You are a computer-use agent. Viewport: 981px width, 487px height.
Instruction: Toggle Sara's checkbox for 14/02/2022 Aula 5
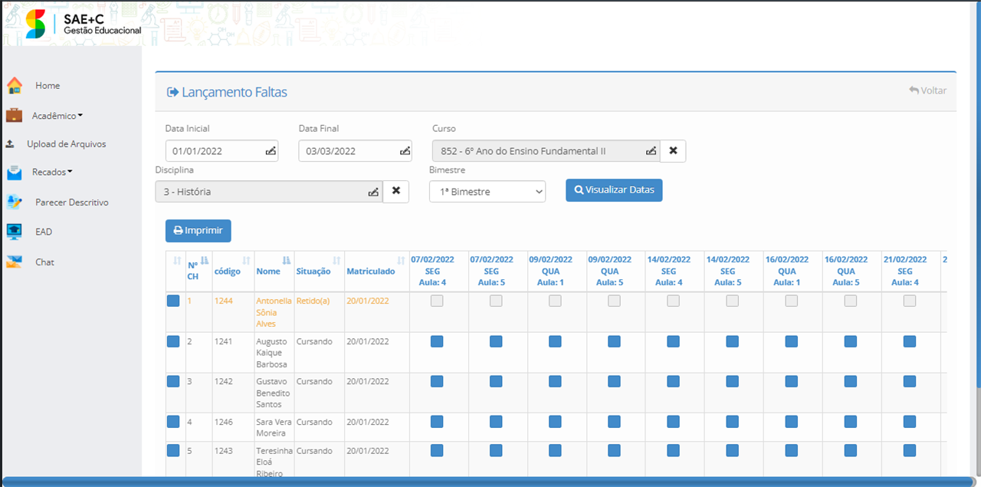733,421
